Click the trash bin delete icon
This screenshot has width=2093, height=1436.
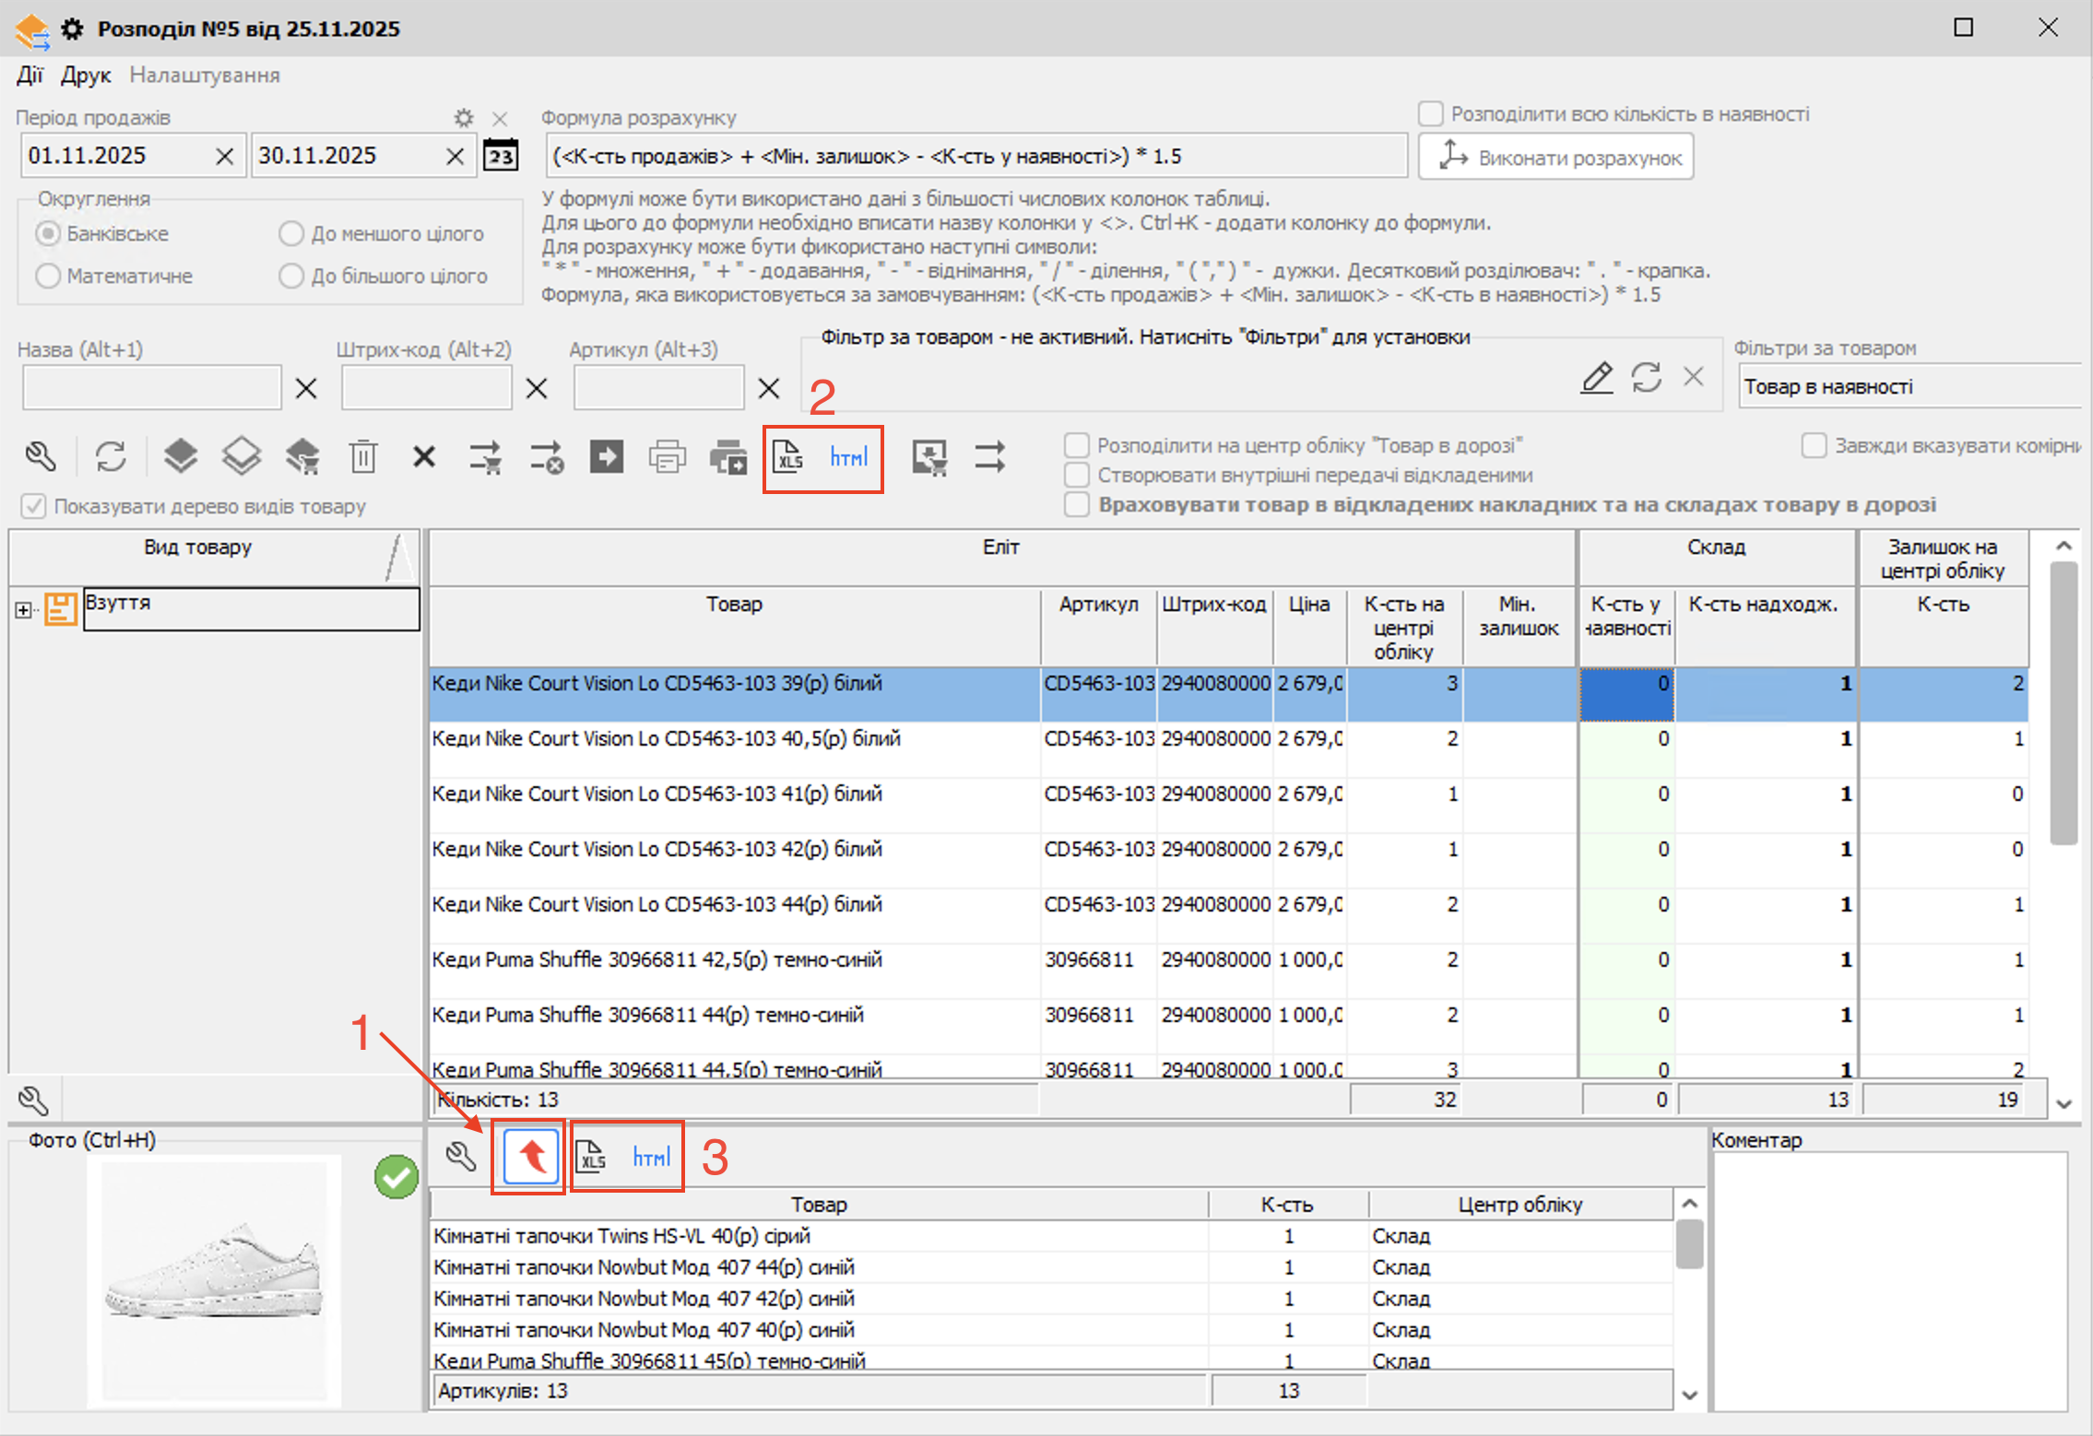point(363,457)
